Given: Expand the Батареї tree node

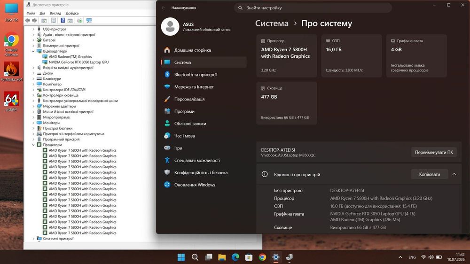Looking at the screenshot, I should [33, 40].
